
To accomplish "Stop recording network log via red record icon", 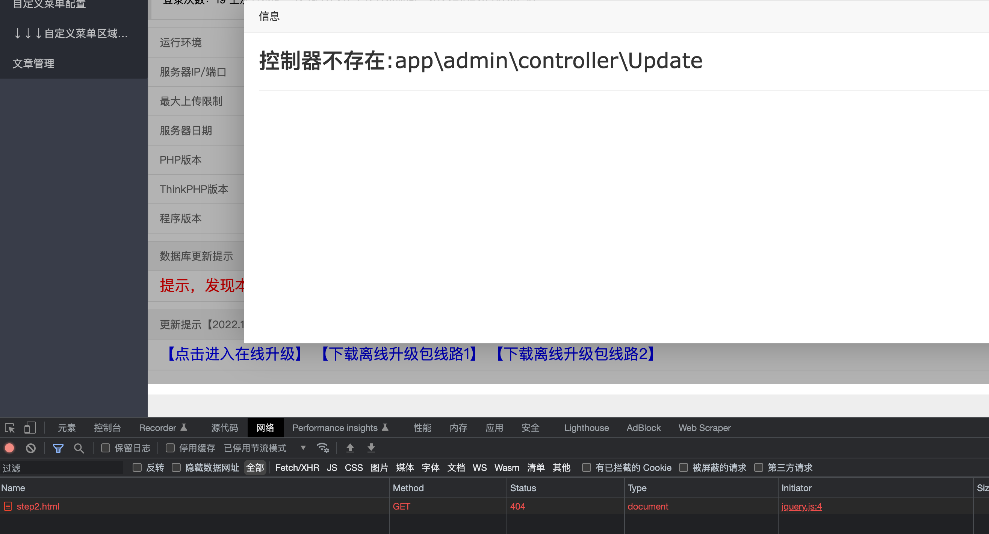I will click(x=9, y=448).
